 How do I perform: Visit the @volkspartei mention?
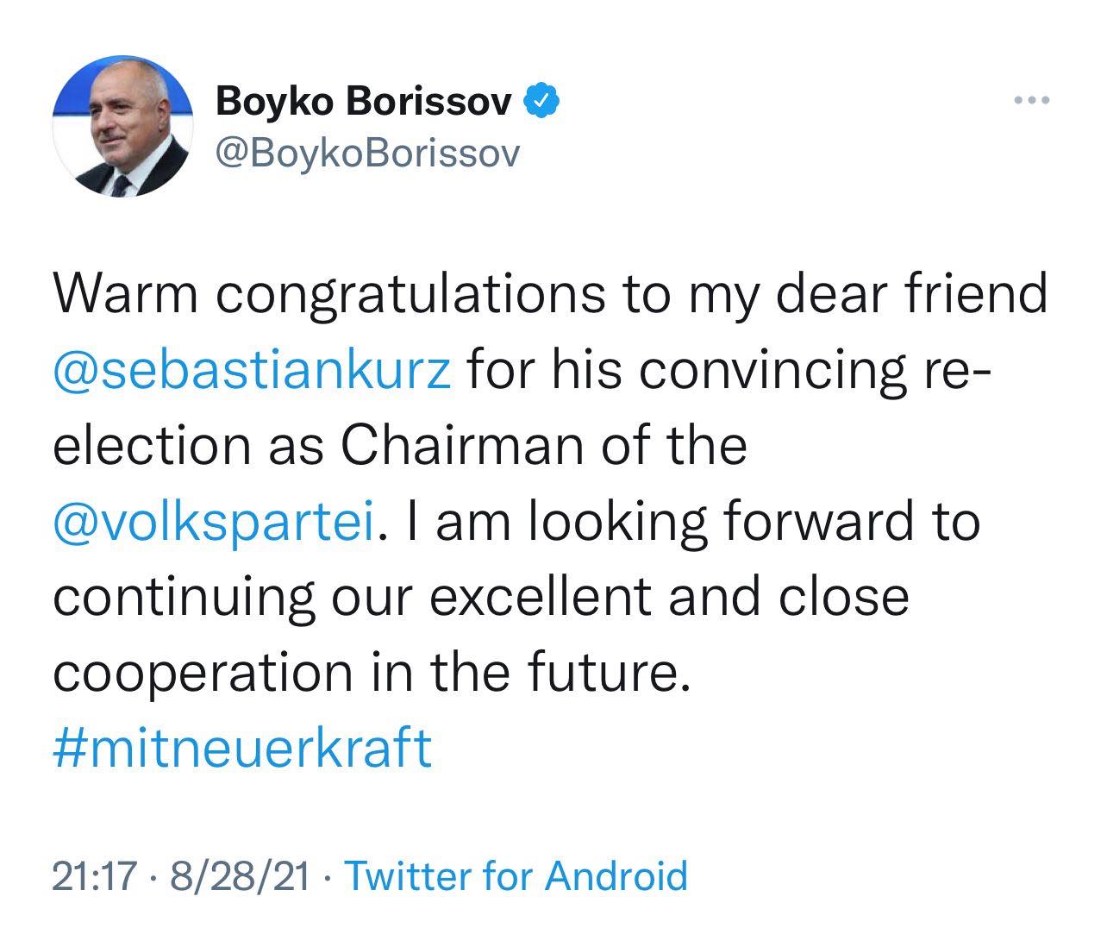214,521
